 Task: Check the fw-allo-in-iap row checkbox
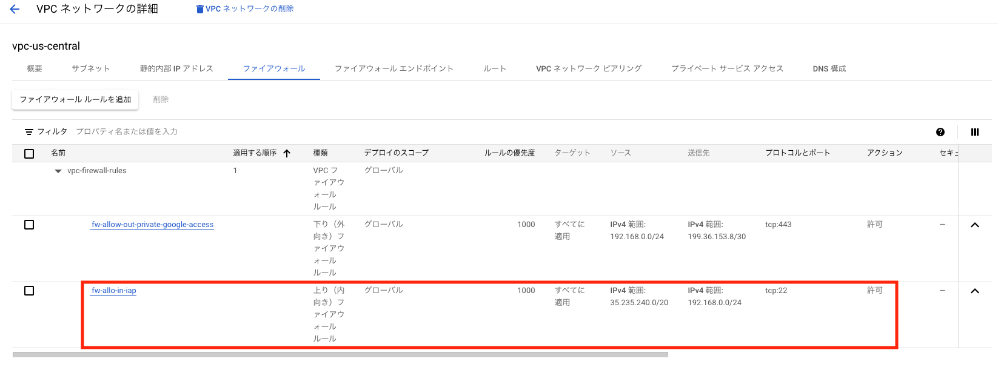pos(29,291)
